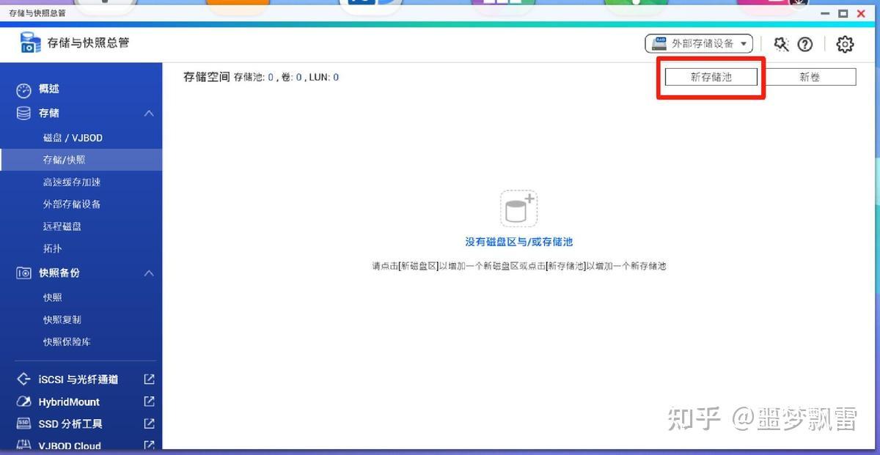880x455 pixels.
Task: Click the add-storage cylinder plus icon
Action: coord(519,209)
